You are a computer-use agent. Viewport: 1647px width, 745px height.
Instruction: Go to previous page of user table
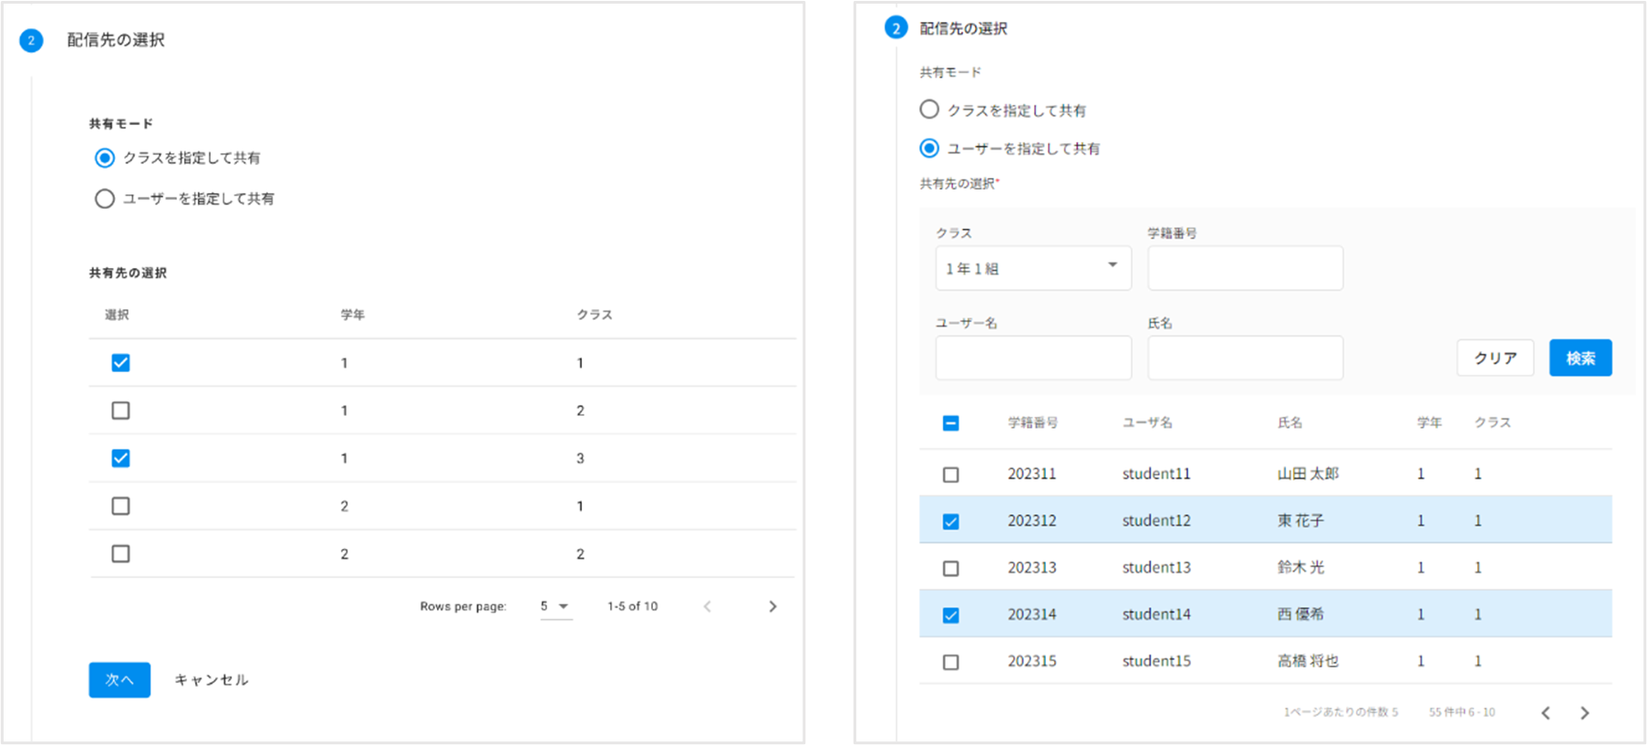tap(1546, 713)
